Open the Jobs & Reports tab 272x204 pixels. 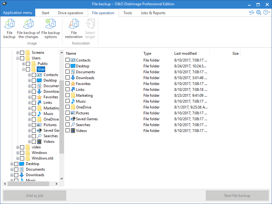pyautogui.click(x=153, y=13)
